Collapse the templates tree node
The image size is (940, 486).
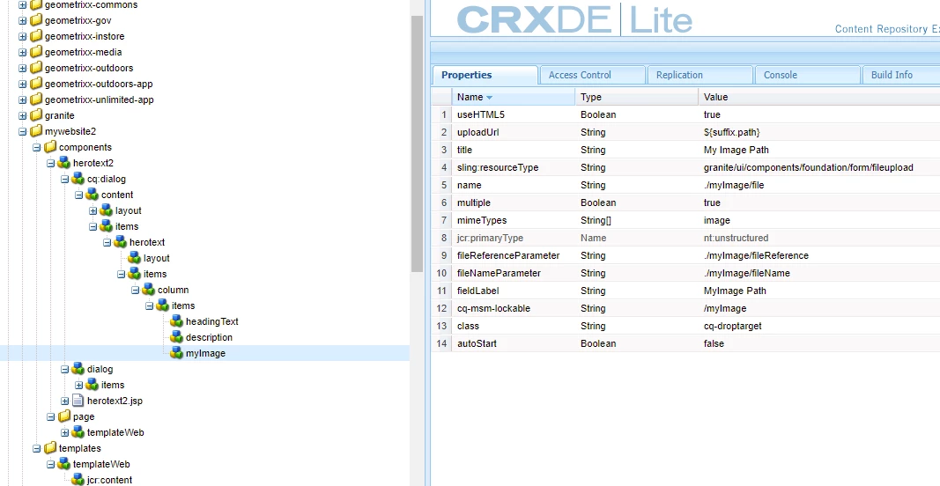(x=37, y=448)
